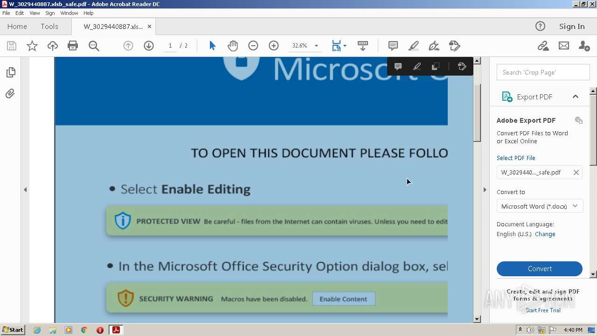
Task: Choose the Selection arrow tool
Action: coord(213,46)
